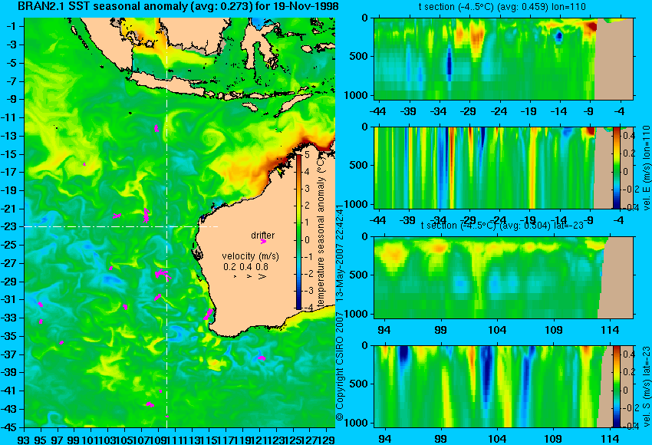
Task: Click the '-45' latitude label on the map axis
Action: click(x=9, y=427)
